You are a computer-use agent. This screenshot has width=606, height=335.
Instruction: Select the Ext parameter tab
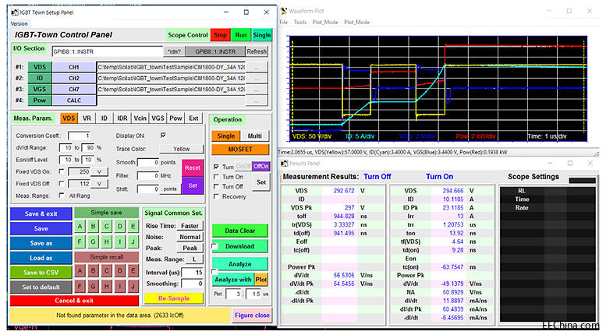193,118
